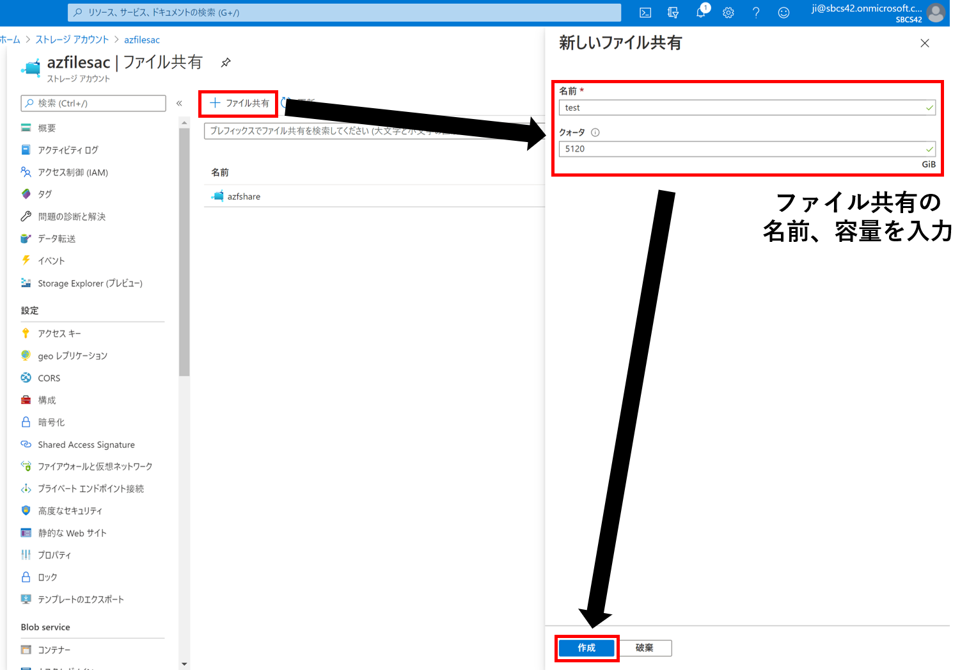Image resolution: width=976 pixels, height=670 pixels.
Task: Click the quota info icon
Action: 595,132
